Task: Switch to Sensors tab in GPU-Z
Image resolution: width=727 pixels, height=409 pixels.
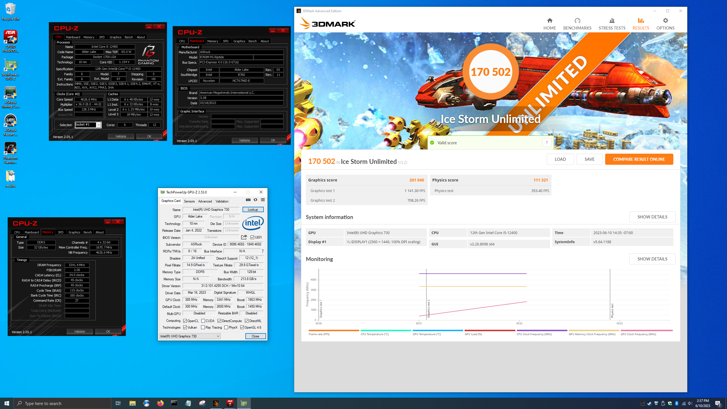Action: [189, 201]
